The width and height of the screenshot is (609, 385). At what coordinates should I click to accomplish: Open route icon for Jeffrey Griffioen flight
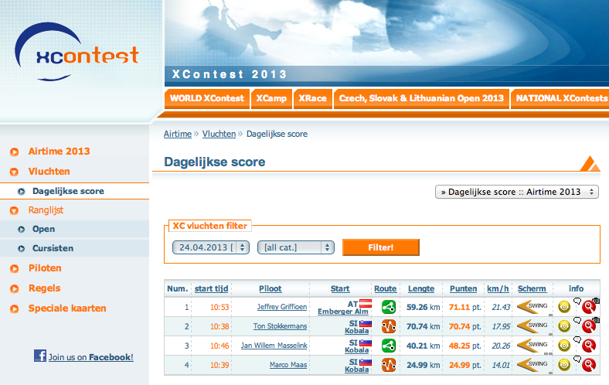(x=389, y=307)
